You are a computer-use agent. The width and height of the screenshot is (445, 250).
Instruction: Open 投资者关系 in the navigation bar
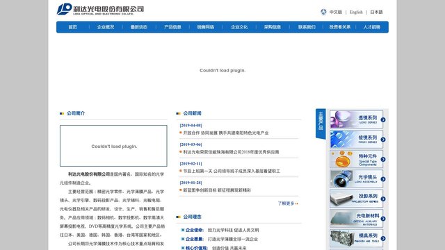[x=340, y=27]
